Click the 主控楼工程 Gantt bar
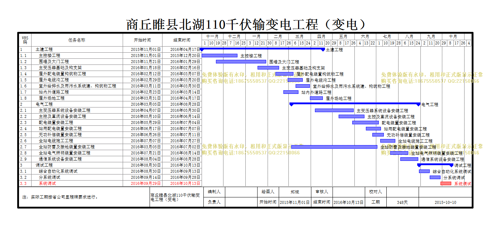 click(x=220, y=56)
